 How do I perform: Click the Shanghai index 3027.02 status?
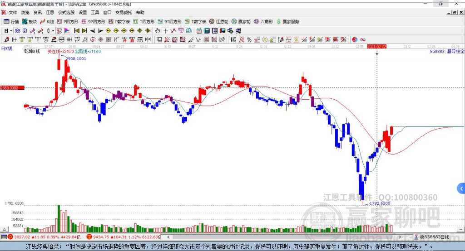(x=45, y=237)
